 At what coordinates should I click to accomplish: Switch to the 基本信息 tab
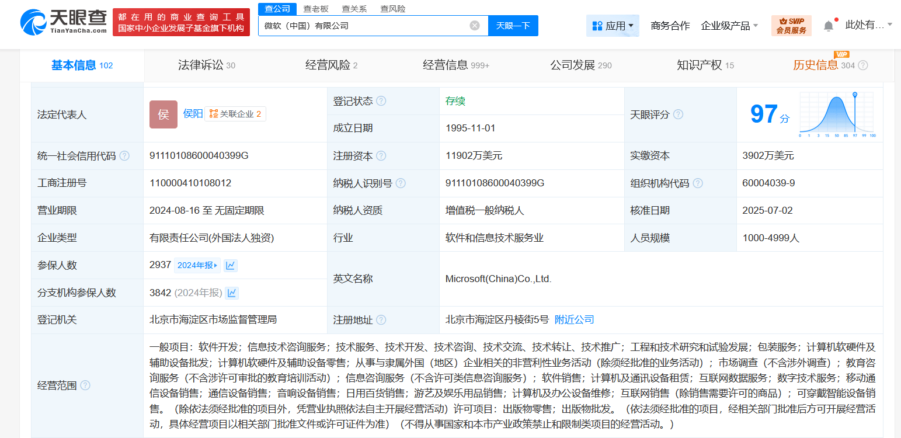82,65
